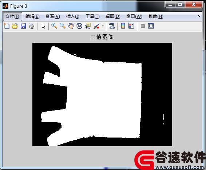Screen dimensions: 206x170
Task: Open the 帮助(H) menu
Action: (156, 16)
